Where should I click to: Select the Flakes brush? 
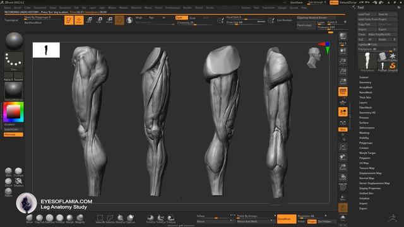[x=8, y=192]
